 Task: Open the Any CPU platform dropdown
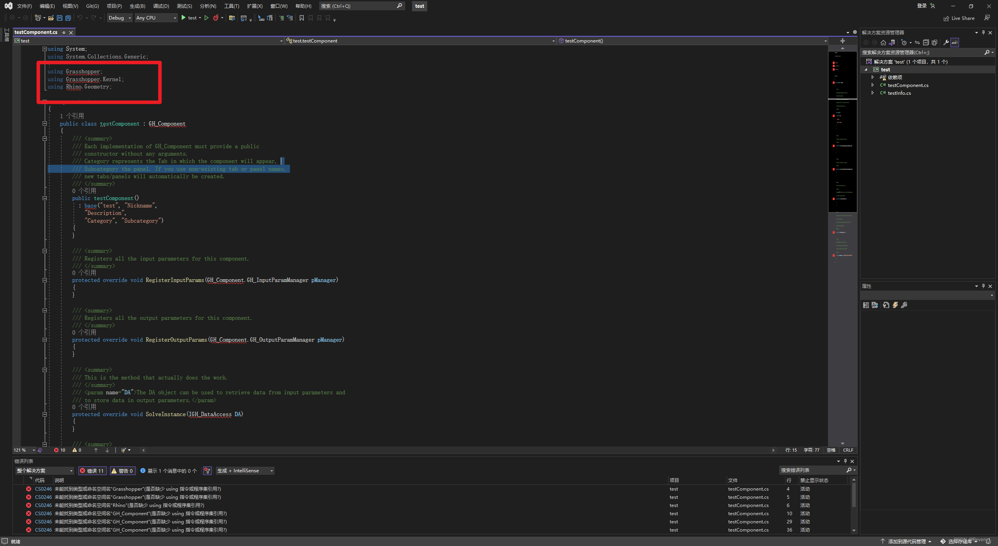pyautogui.click(x=156, y=18)
